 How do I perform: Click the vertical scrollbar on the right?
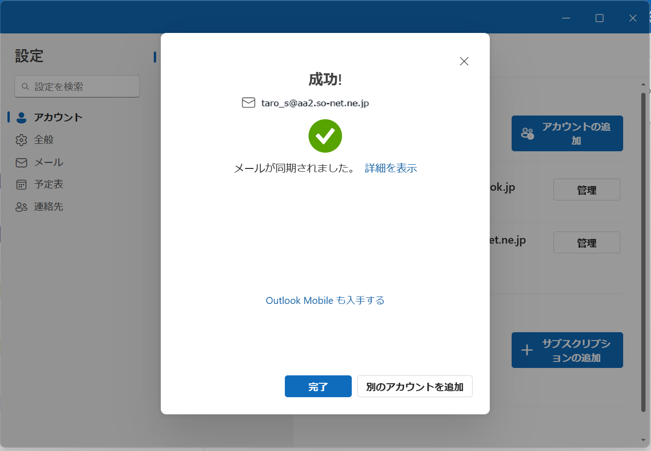pyautogui.click(x=643, y=251)
